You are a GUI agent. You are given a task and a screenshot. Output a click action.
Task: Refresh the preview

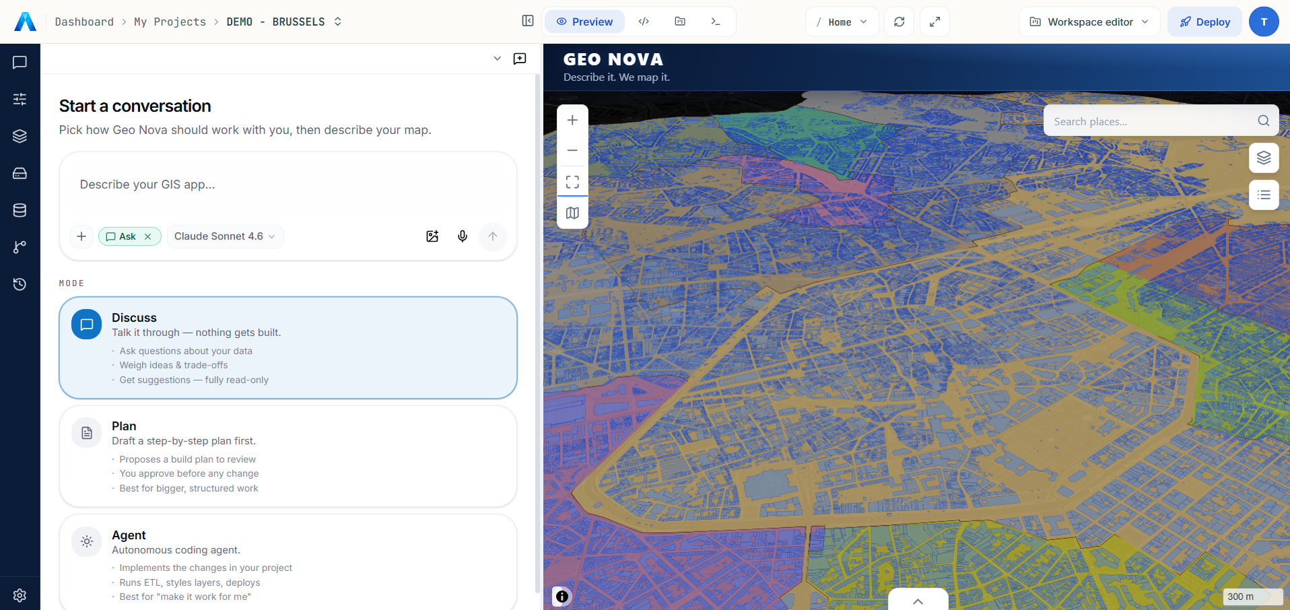(899, 22)
